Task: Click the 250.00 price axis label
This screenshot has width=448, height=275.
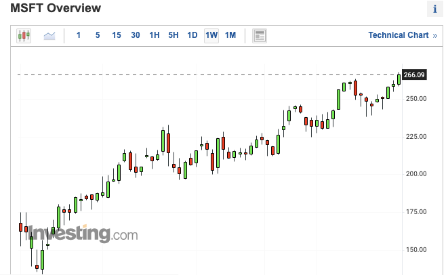Action: (416, 99)
